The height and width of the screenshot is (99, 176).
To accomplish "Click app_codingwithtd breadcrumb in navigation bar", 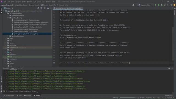I will click(7, 5).
